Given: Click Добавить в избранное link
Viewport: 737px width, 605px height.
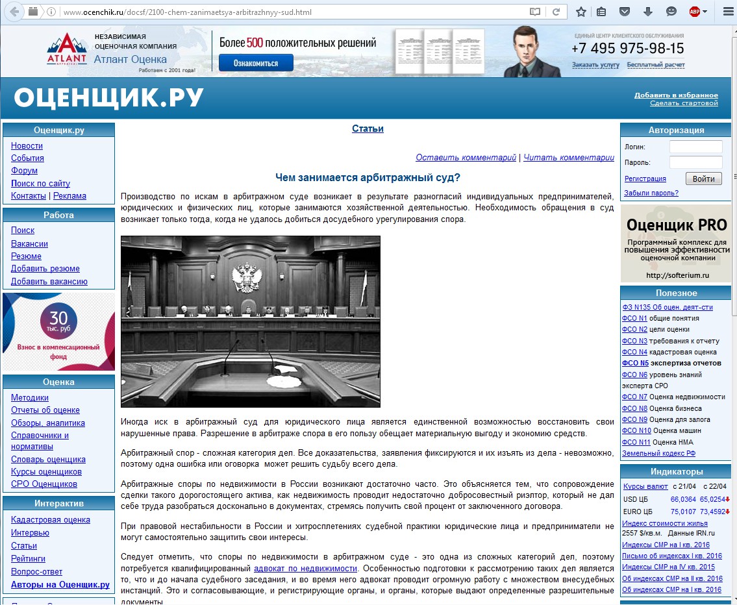Looking at the screenshot, I should pos(676,95).
